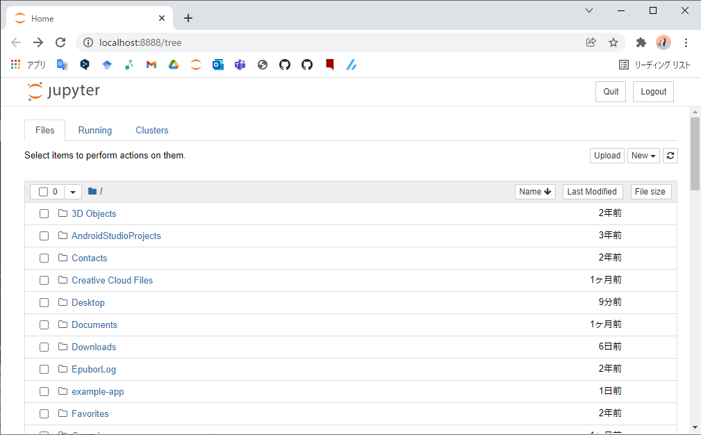View site information icon in address bar
This screenshot has width=701, height=435.
tap(88, 42)
